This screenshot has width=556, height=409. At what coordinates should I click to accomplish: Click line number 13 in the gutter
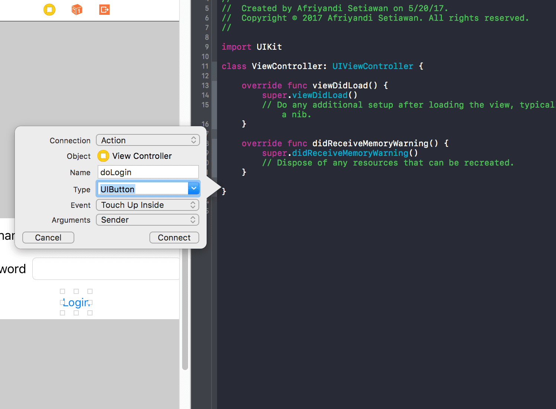[x=205, y=85]
